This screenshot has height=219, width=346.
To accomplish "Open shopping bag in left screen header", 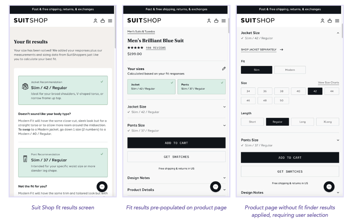I will 103,21.
